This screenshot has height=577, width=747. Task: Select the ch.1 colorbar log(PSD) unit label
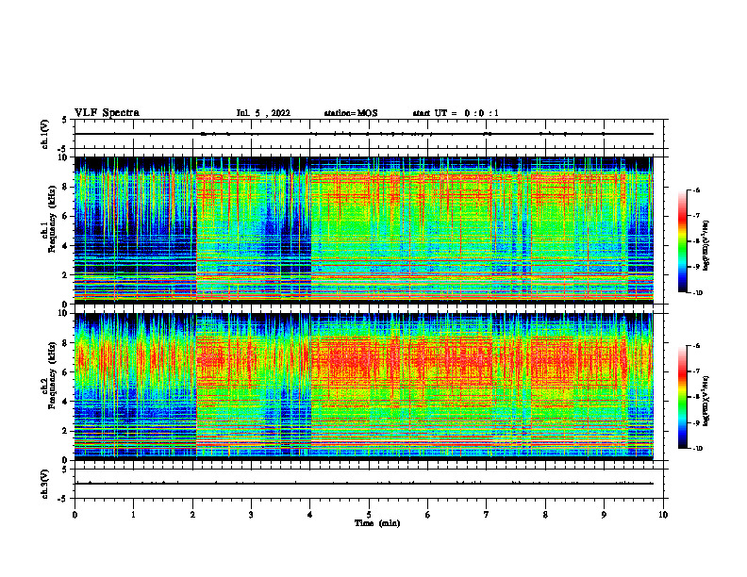tap(705, 246)
